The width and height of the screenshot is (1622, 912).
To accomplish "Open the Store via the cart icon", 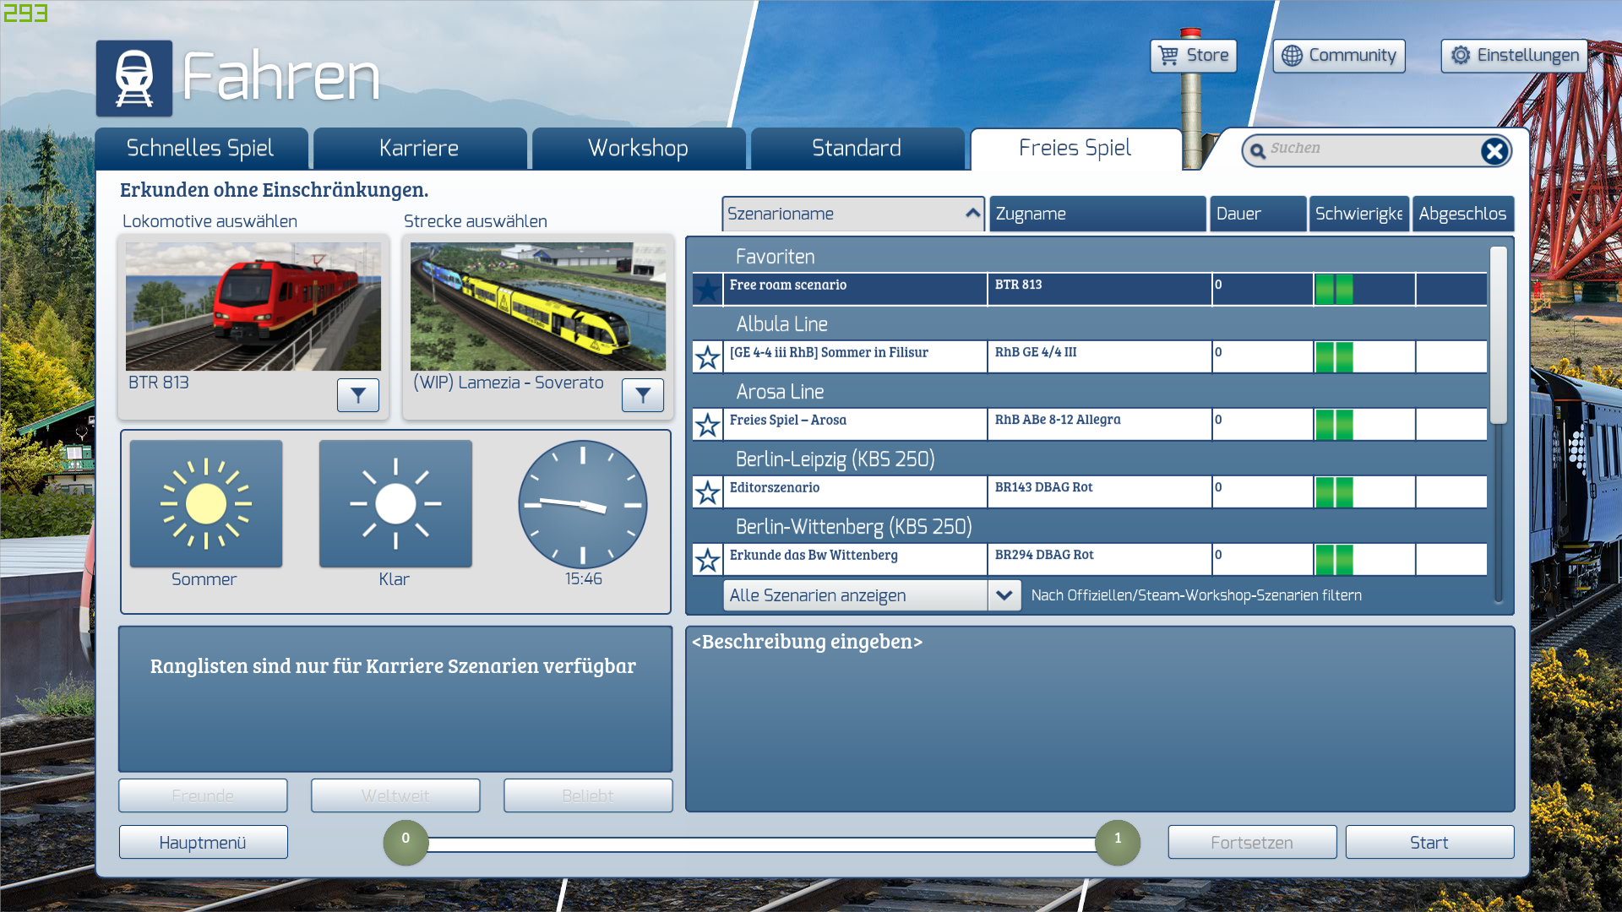I will [1168, 56].
